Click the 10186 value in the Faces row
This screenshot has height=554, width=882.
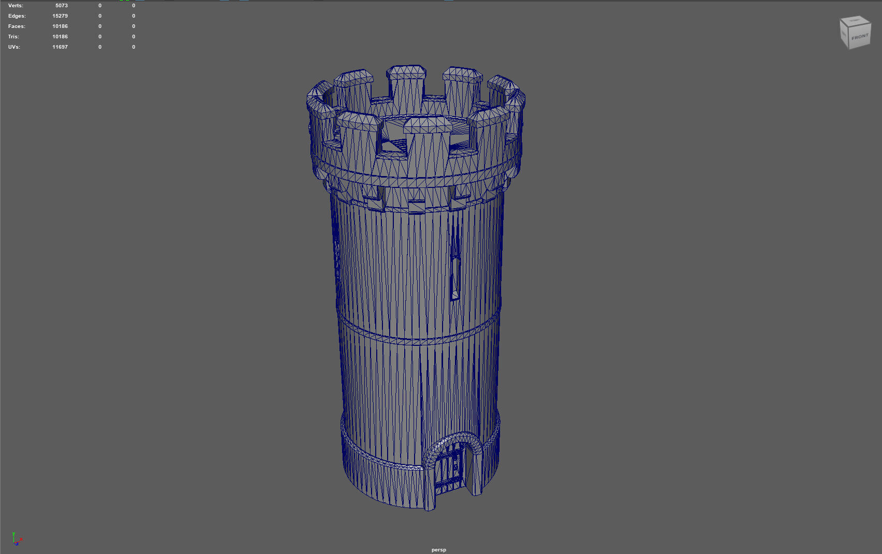click(x=60, y=26)
